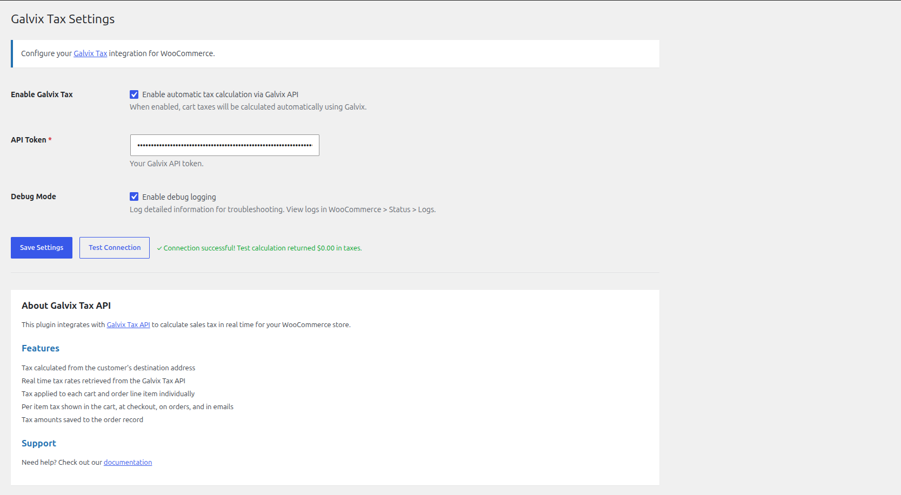The width and height of the screenshot is (901, 495).
Task: Follow the Galvix Tax API link
Action: click(128, 324)
